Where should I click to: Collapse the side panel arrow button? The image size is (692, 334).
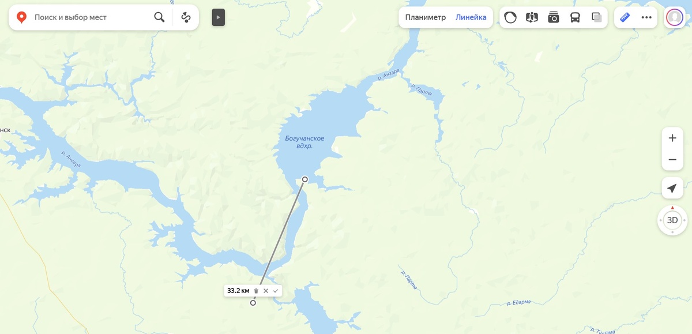218,17
